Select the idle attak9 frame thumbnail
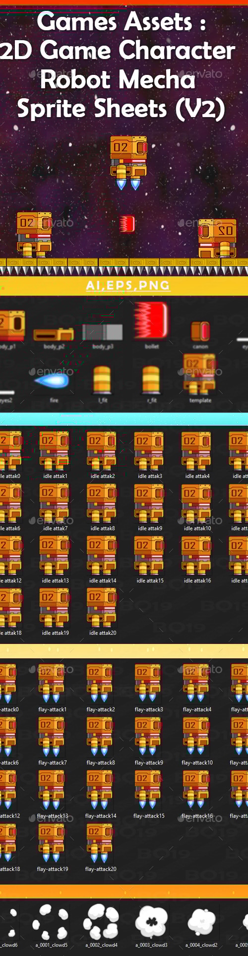This screenshot has height=956, width=248. click(x=149, y=503)
